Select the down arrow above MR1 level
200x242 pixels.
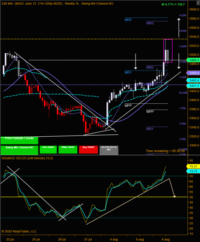pyautogui.click(x=136, y=61)
